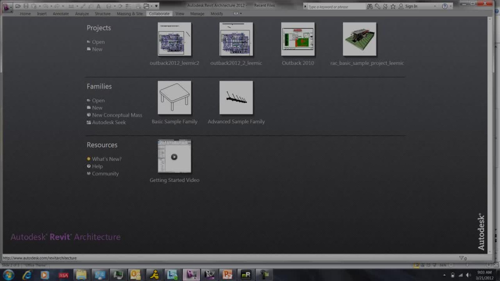Expand the search box arrow toggle
Image resolution: width=500 pixels, height=281 pixels.
click(305, 6)
